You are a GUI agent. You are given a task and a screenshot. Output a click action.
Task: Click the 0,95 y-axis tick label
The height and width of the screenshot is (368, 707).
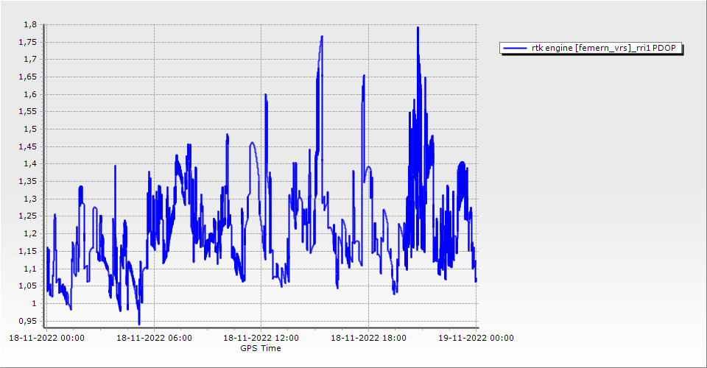point(27,321)
